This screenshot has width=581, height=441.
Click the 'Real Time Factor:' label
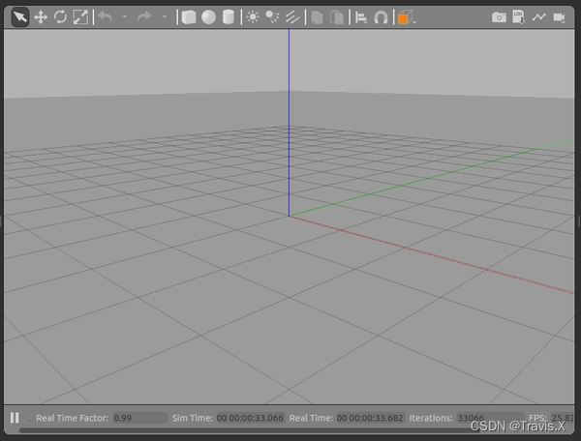click(x=73, y=418)
